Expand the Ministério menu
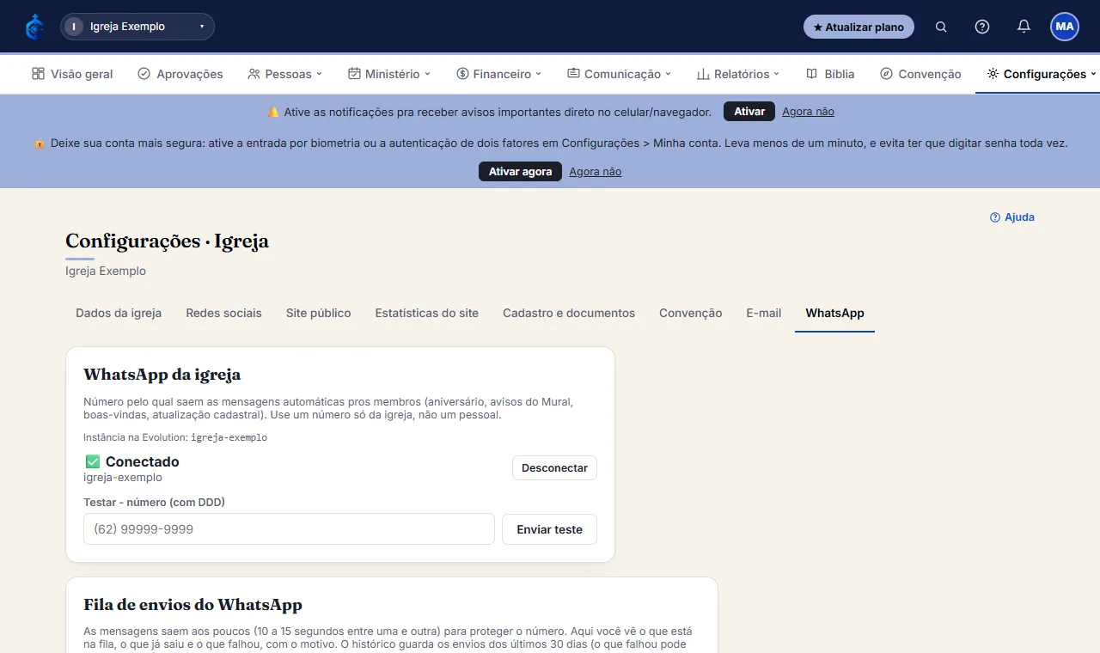 coord(389,74)
